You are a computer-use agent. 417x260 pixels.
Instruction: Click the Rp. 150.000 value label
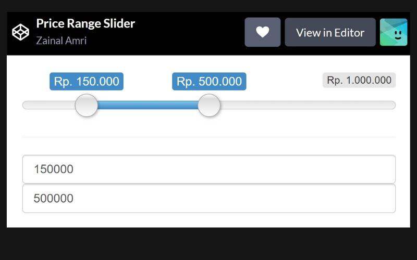pyautogui.click(x=87, y=82)
